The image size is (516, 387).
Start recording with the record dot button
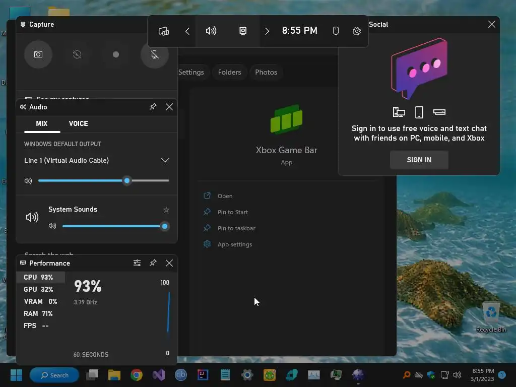tap(116, 54)
